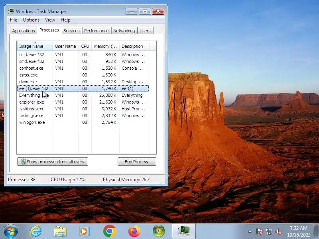
Task: Sort by User Name column header
Action: pos(65,46)
